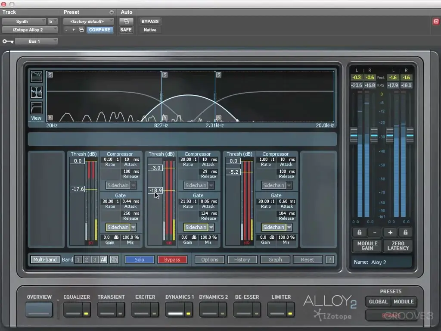The height and width of the screenshot is (331, 441).
Task: Open the De-Esser module tab
Action: click(x=242, y=309)
